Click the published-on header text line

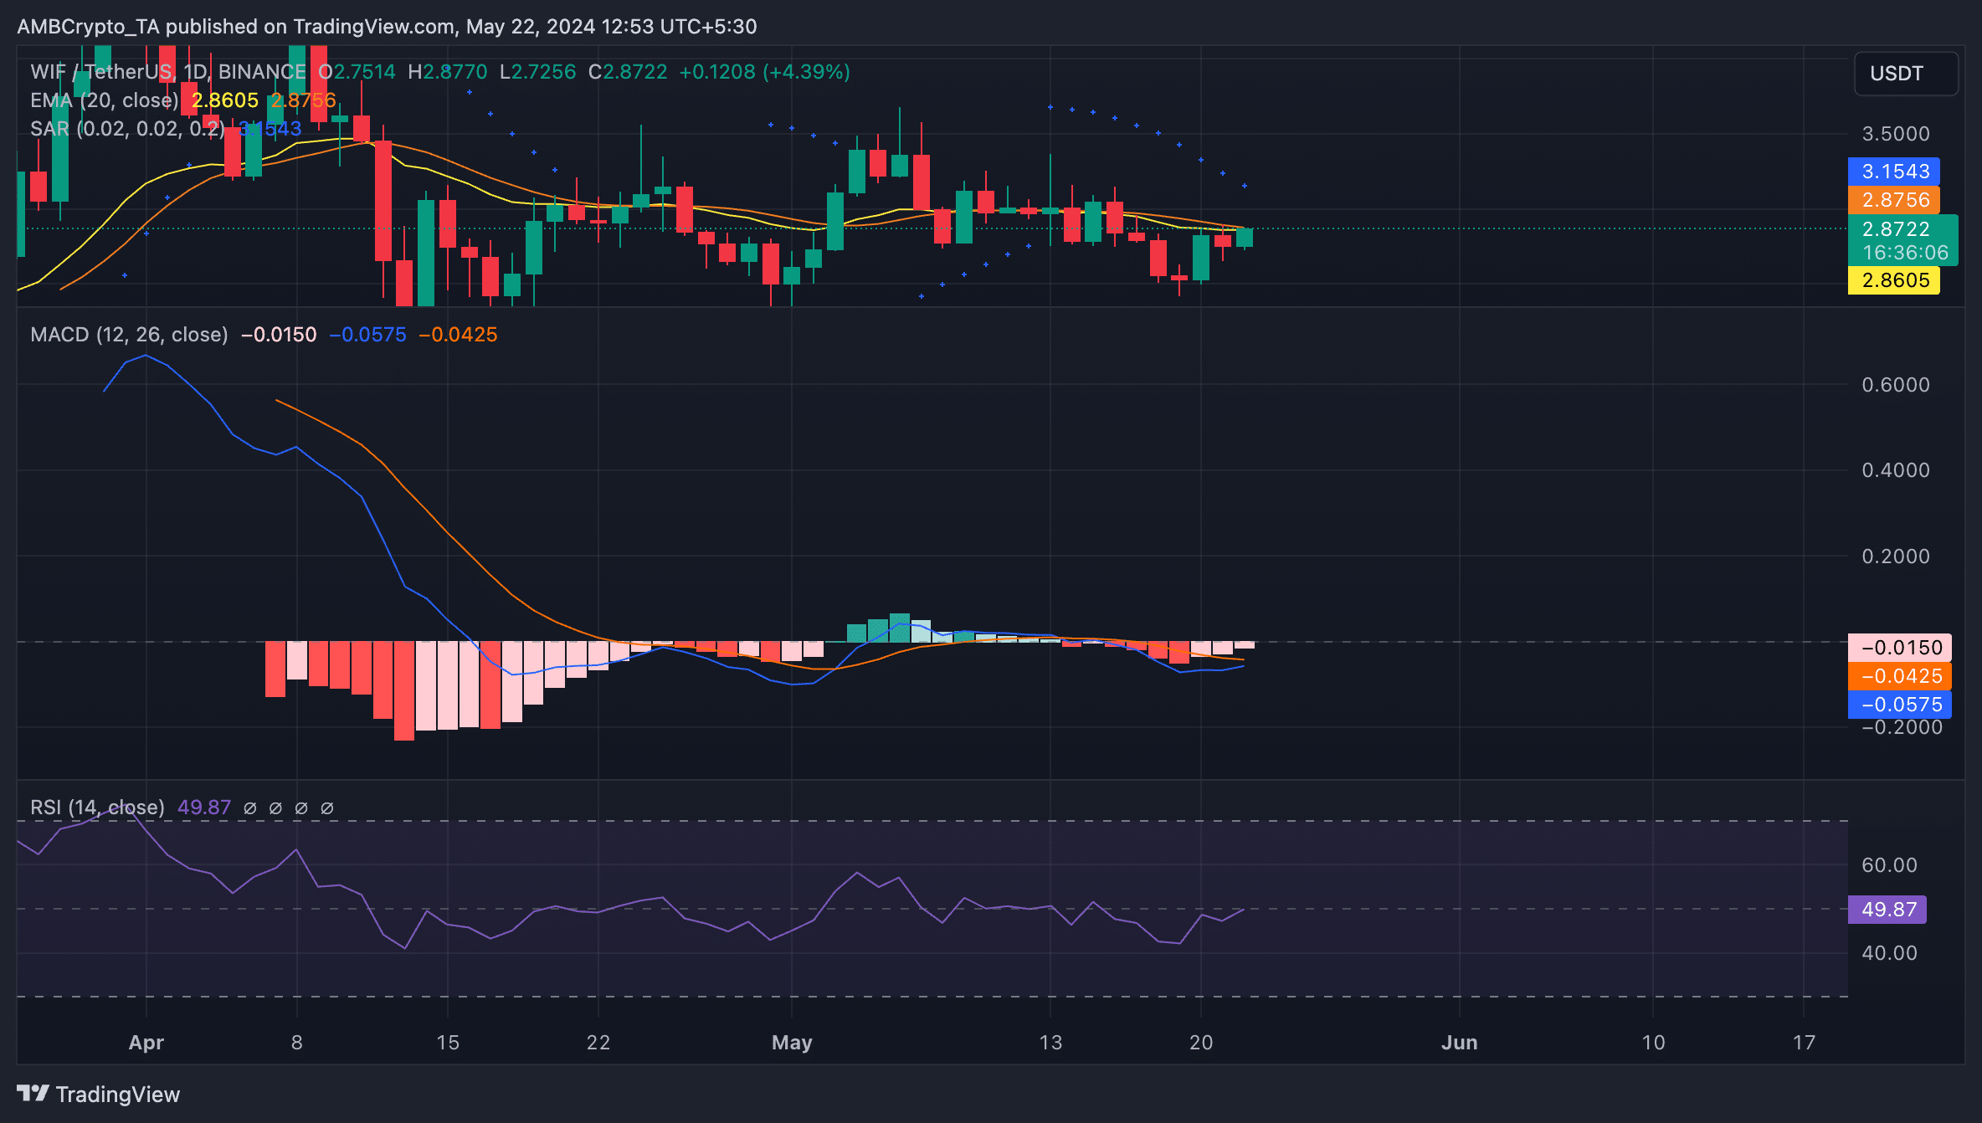pyautogui.click(x=387, y=27)
